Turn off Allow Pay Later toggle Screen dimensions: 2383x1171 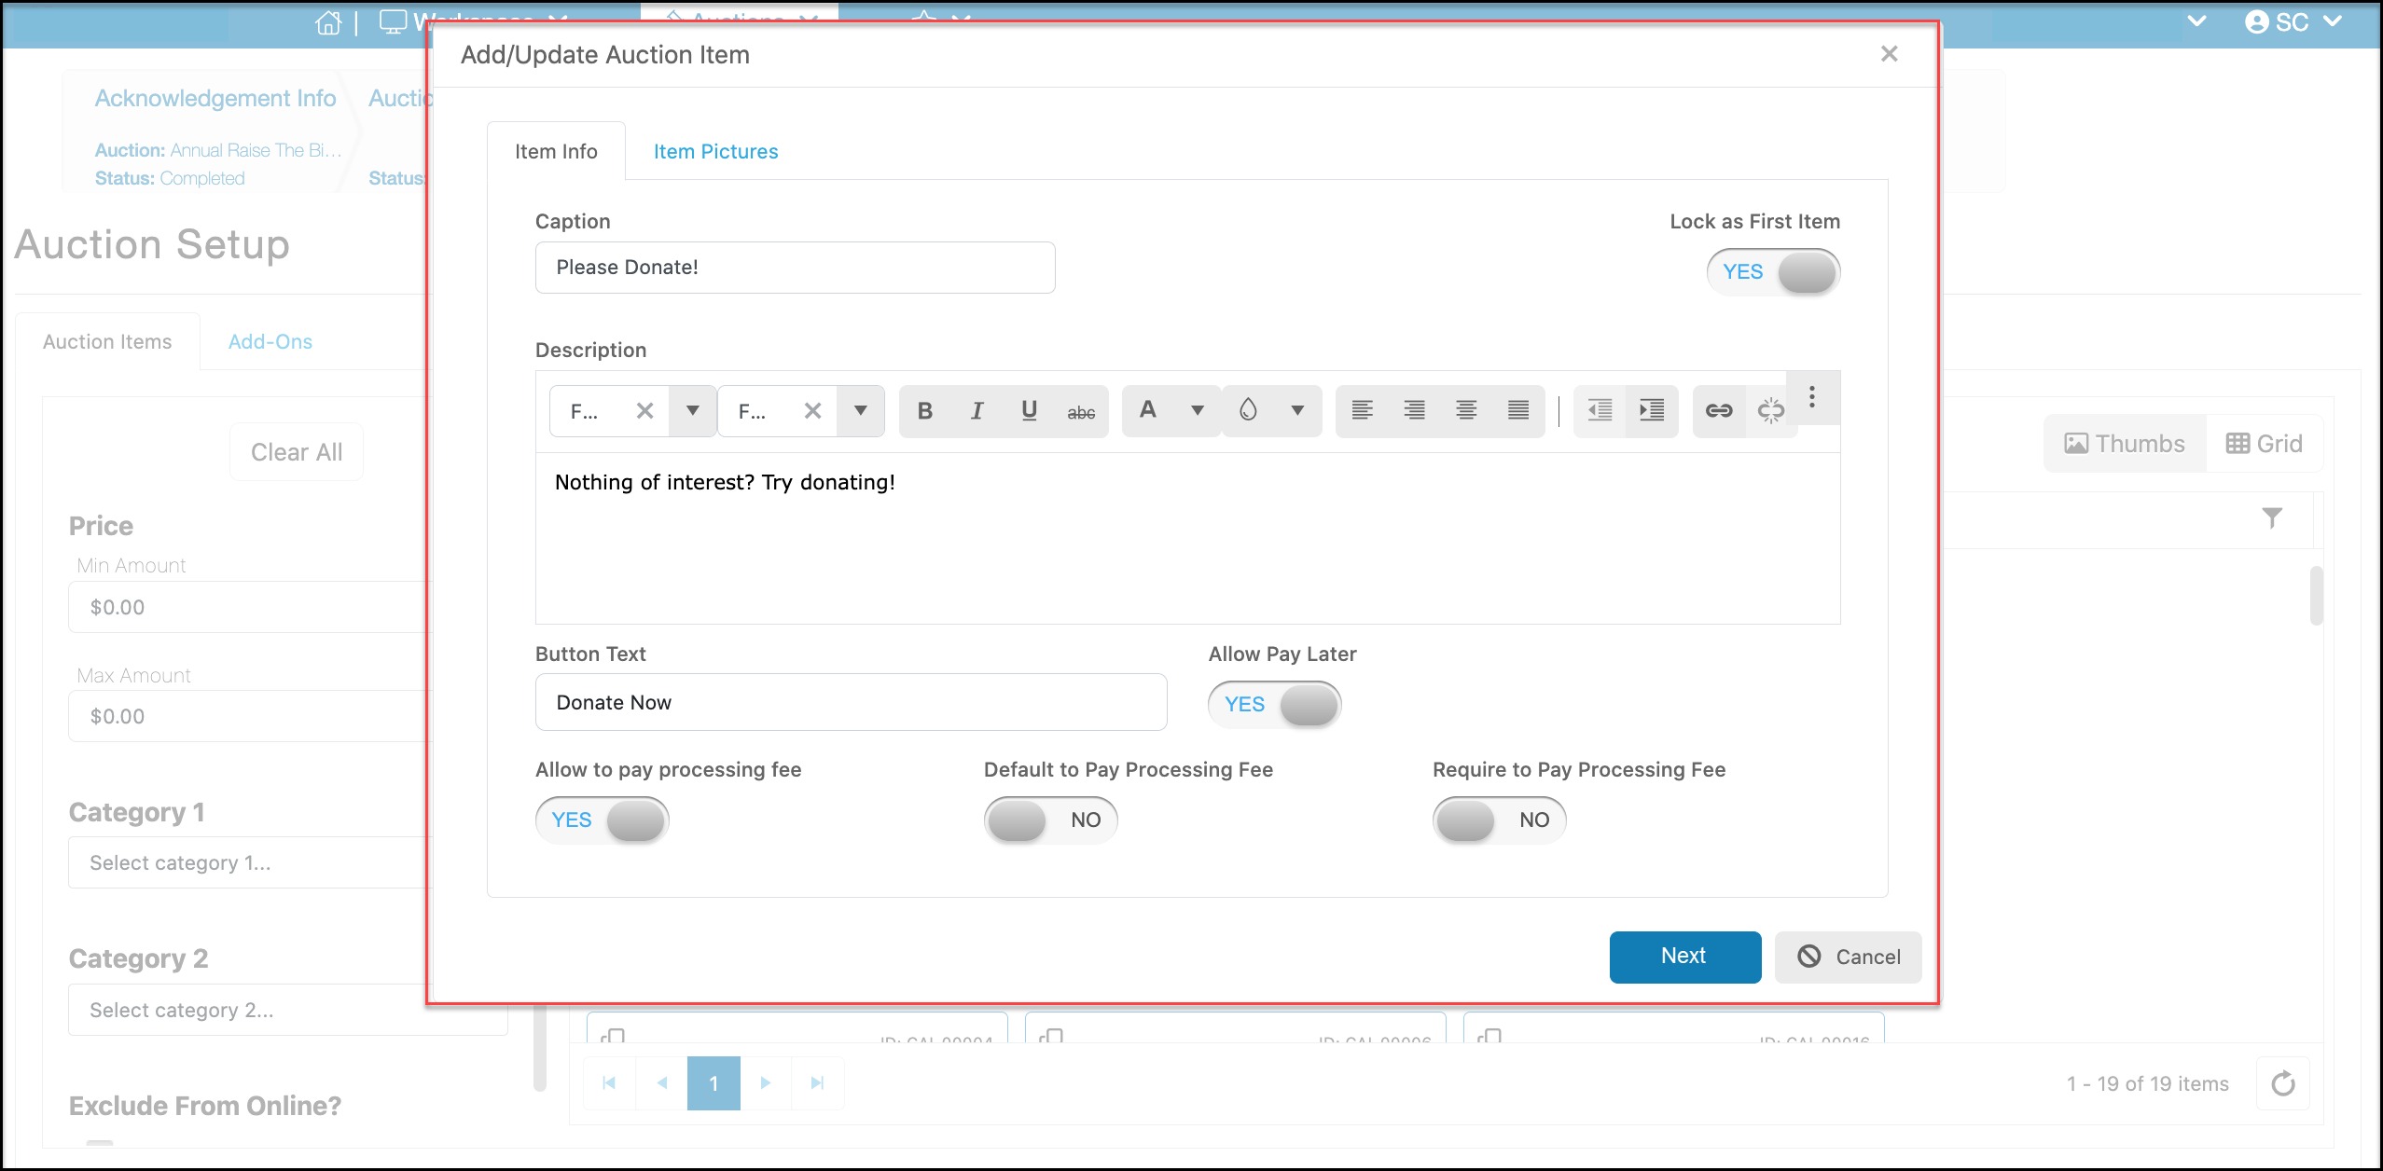(1274, 705)
